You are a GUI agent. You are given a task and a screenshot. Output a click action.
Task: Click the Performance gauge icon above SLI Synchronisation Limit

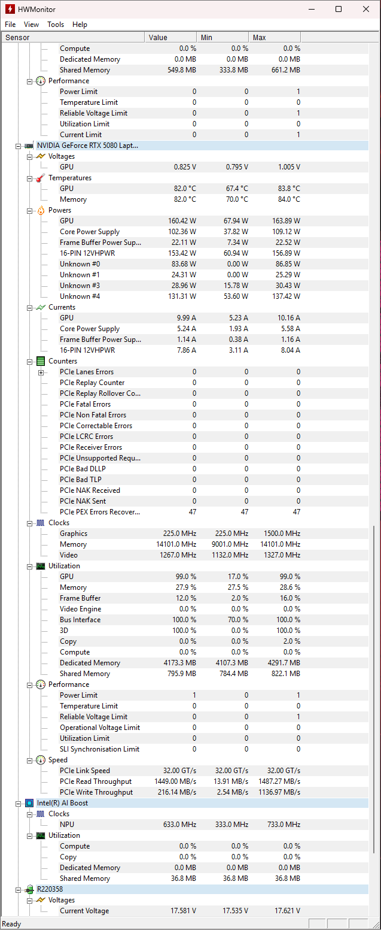(41, 684)
